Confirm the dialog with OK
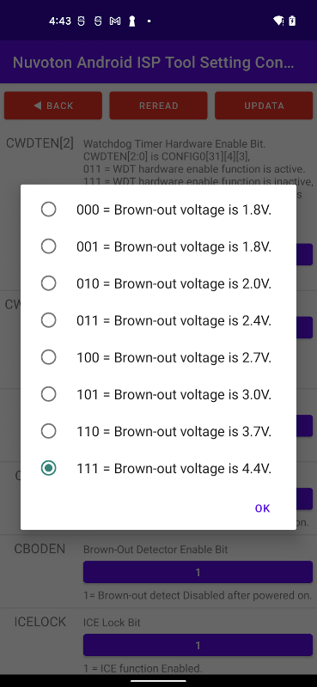Screen dimensions: 317x687 (262, 508)
